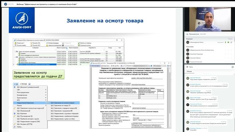Open the Общий chat tab
This screenshot has width=235, height=132.
[189, 71]
